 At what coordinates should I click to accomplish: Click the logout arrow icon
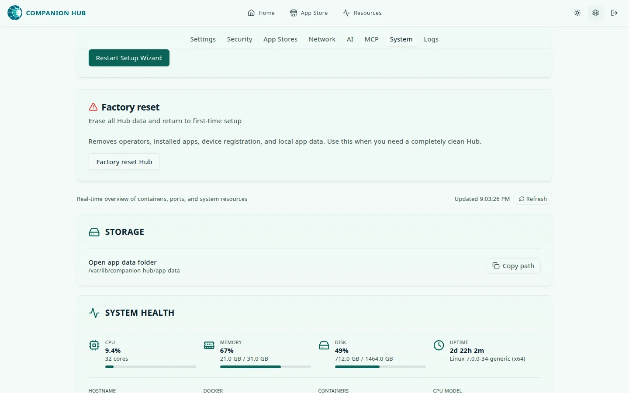click(x=614, y=13)
